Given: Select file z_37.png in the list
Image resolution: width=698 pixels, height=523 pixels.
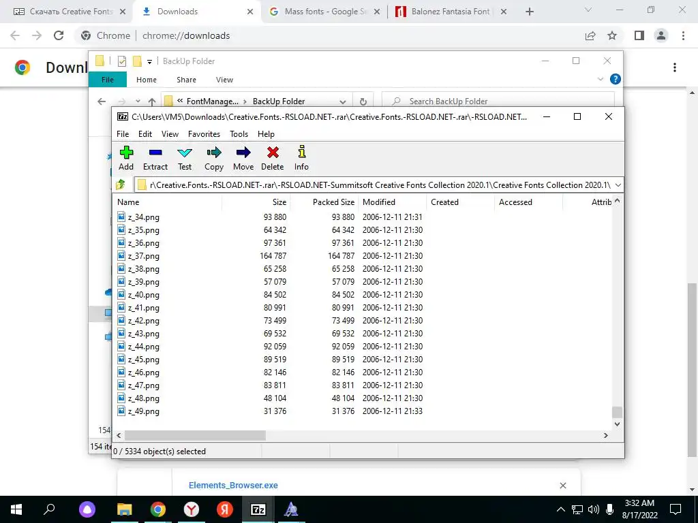Looking at the screenshot, I should click(x=143, y=256).
